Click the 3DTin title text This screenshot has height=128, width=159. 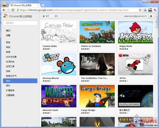coord(123,78)
